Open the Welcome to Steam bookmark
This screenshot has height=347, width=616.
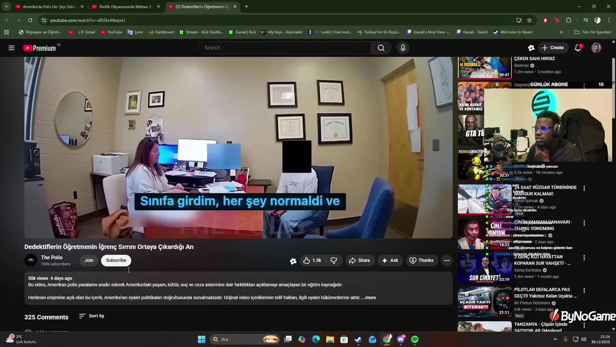(x=513, y=32)
